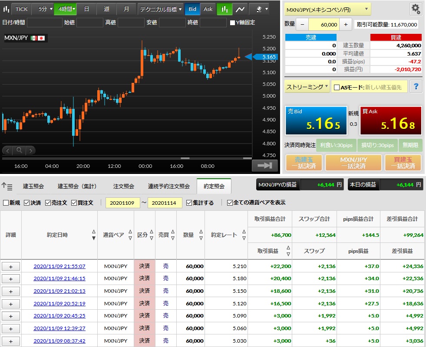
Task: Expand details for the 21:46:15 execution row
Action: [11, 278]
